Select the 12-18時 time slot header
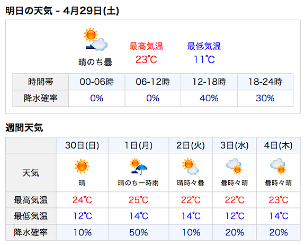The height and width of the screenshot is (245, 305). point(209,82)
